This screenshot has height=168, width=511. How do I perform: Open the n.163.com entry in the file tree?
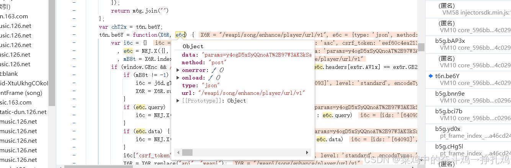(x=14, y=16)
